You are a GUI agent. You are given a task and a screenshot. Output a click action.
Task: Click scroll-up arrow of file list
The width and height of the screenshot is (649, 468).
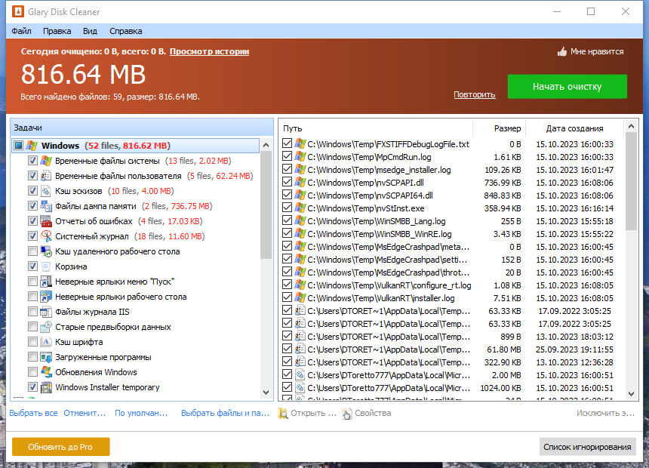coord(631,126)
